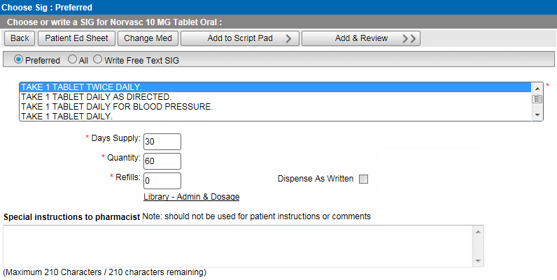Screen dimensions: 557x280
Task: Click pharmacist instructions scroll up arrow
Action: pos(478,232)
